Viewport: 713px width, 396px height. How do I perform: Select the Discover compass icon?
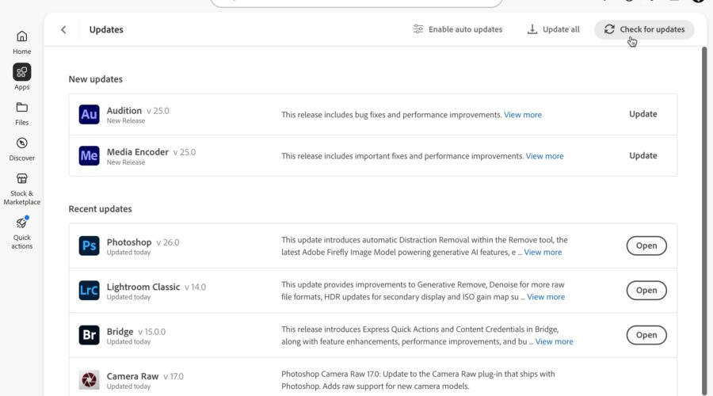(x=22, y=143)
